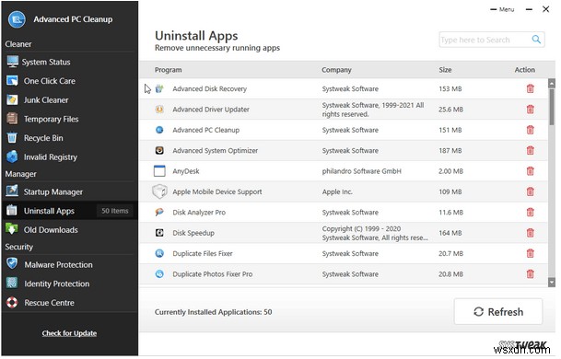Click the Disk Analyzer Pro program icon

(x=159, y=213)
